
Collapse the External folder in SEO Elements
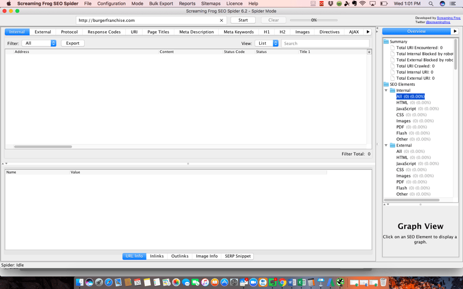point(386,146)
